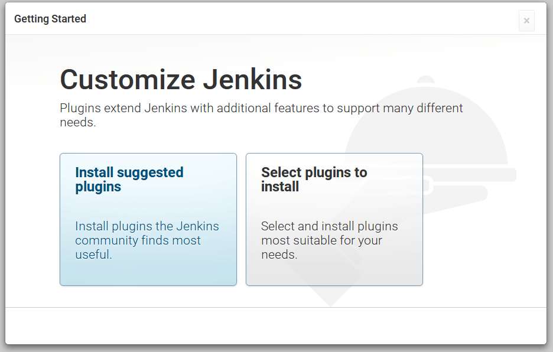Dismiss the setup dialog with the X
553x352 pixels.
coord(526,21)
